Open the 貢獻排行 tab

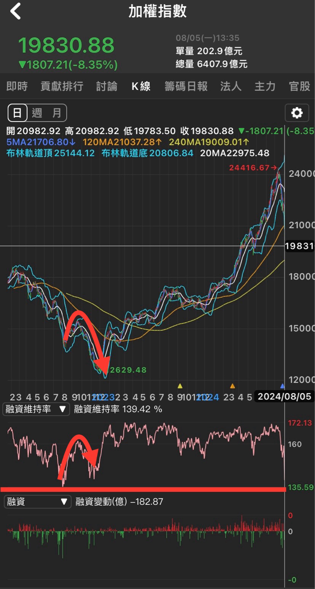click(x=62, y=86)
